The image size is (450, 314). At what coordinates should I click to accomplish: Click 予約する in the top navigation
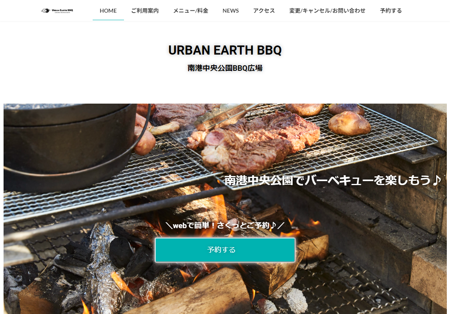coord(391,11)
